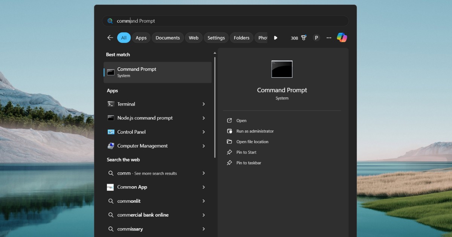The height and width of the screenshot is (237, 452).
Task: Expand Terminal app options chevron
Action: tap(203, 104)
